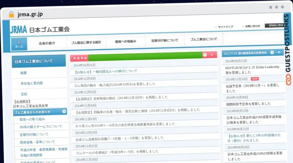The width and height of the screenshot is (293, 163).
Task: Select 環境への取組み in the navigation bar
Action: click(126, 41)
